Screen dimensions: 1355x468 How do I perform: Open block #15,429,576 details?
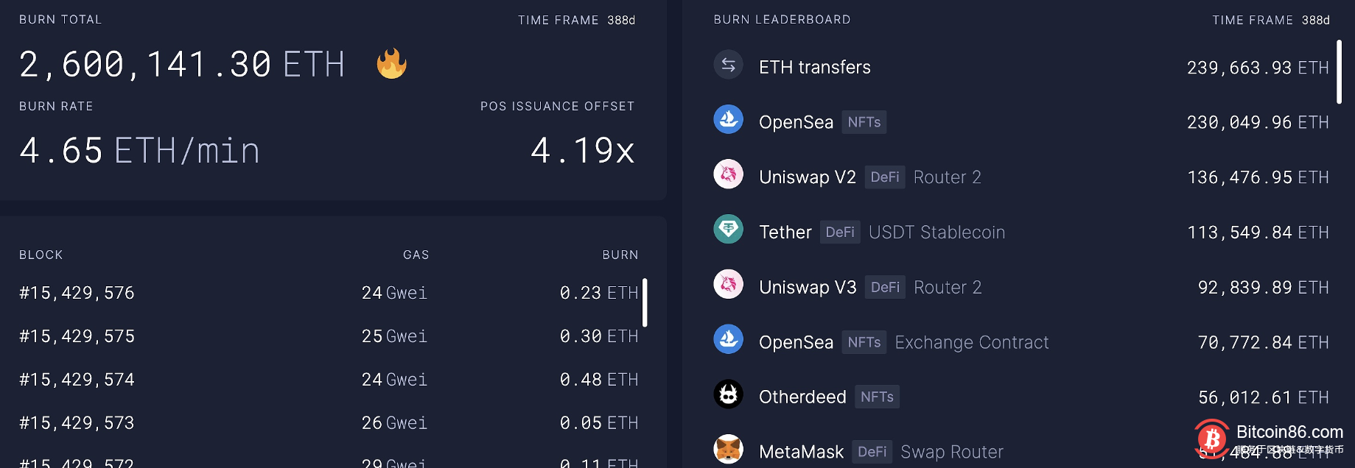(76, 292)
